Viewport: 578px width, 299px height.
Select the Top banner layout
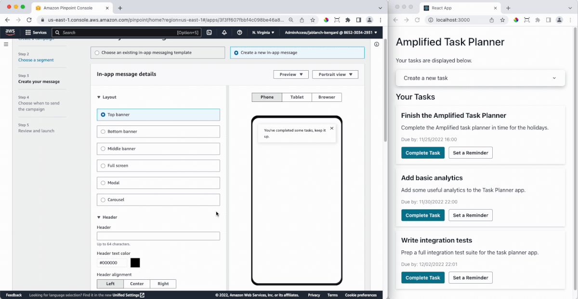click(x=158, y=114)
